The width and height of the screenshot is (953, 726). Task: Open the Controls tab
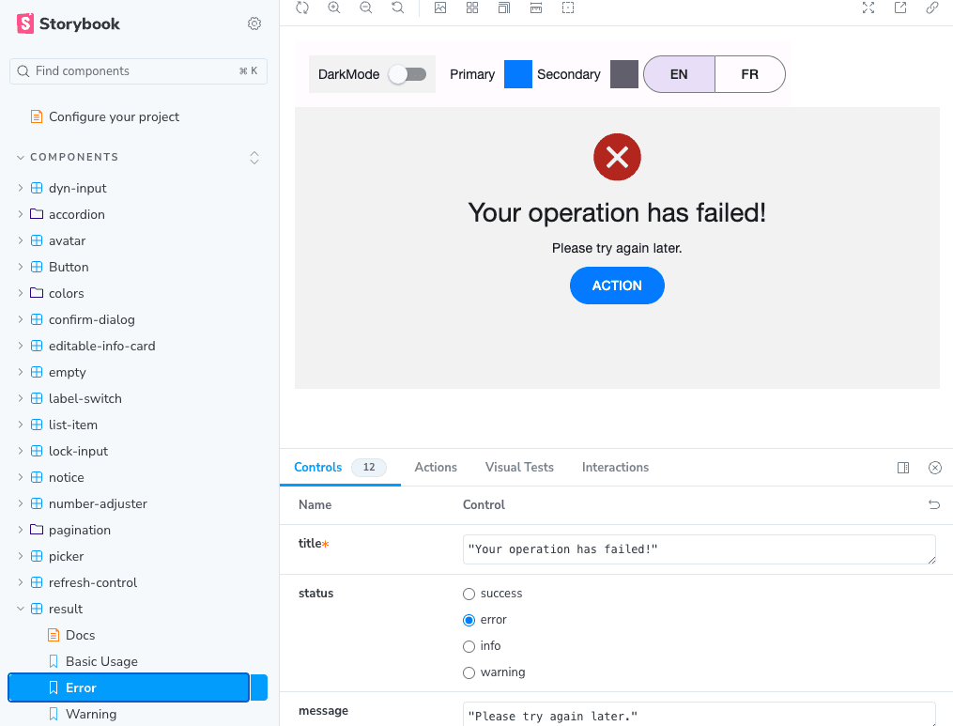[x=340, y=467]
